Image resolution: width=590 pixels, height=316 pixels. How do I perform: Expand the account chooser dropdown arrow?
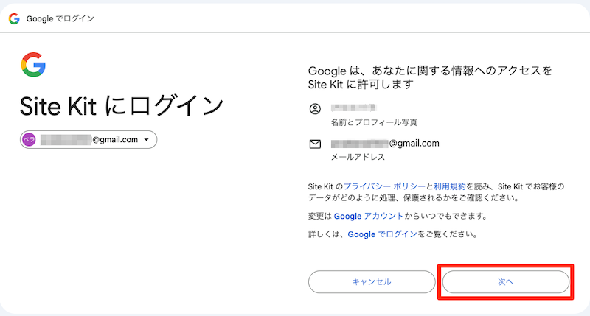(146, 140)
